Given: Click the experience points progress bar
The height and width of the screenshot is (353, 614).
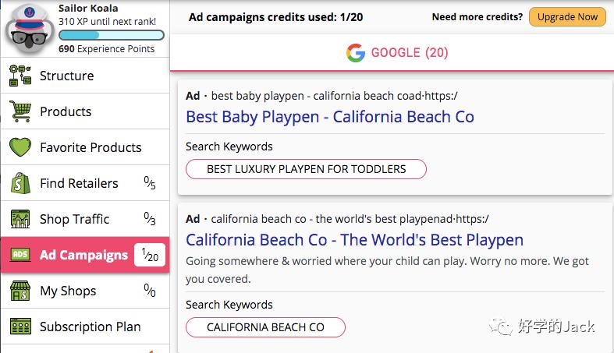Looking at the screenshot, I should pyautogui.click(x=111, y=35).
